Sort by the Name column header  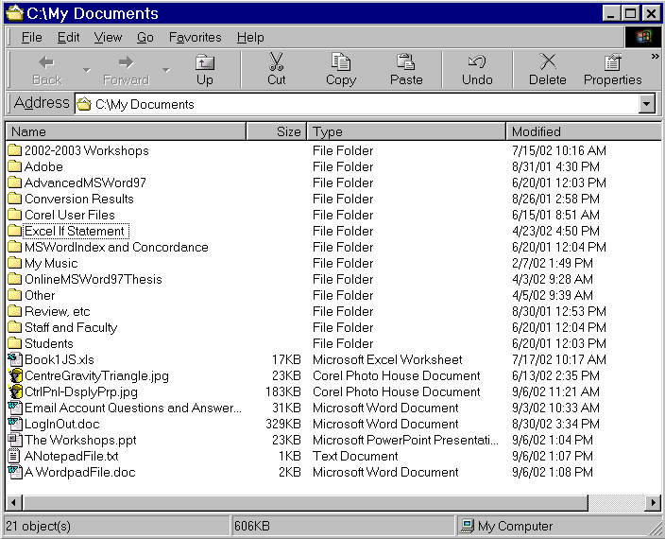point(126,131)
